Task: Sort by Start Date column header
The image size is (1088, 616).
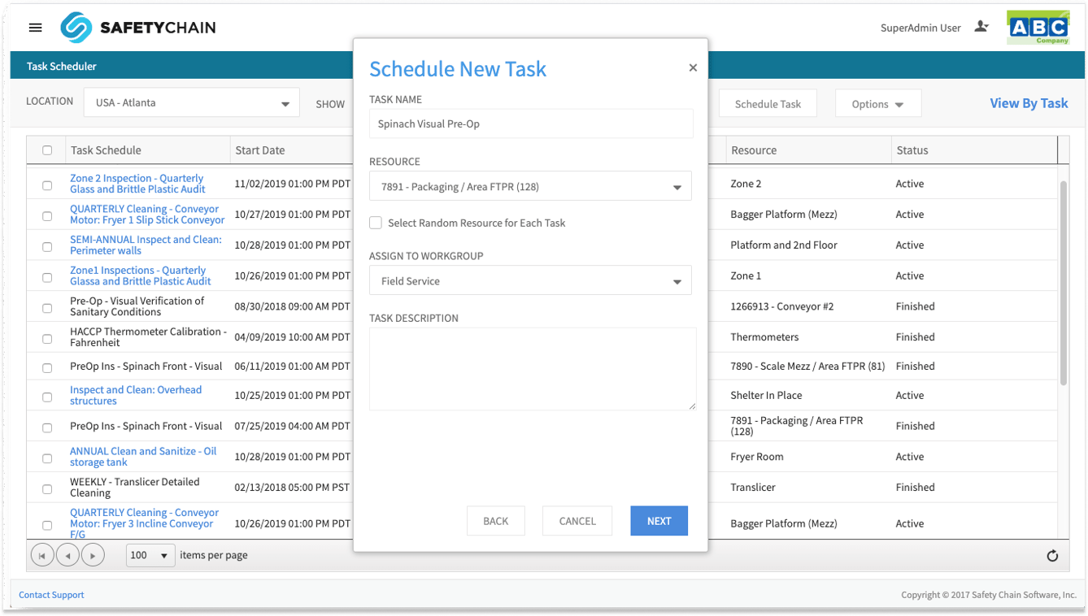Action: 260,150
